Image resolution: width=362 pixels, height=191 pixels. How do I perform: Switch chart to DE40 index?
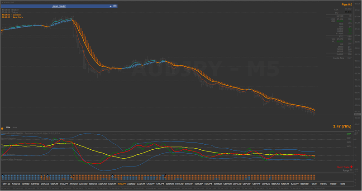click(343, 184)
